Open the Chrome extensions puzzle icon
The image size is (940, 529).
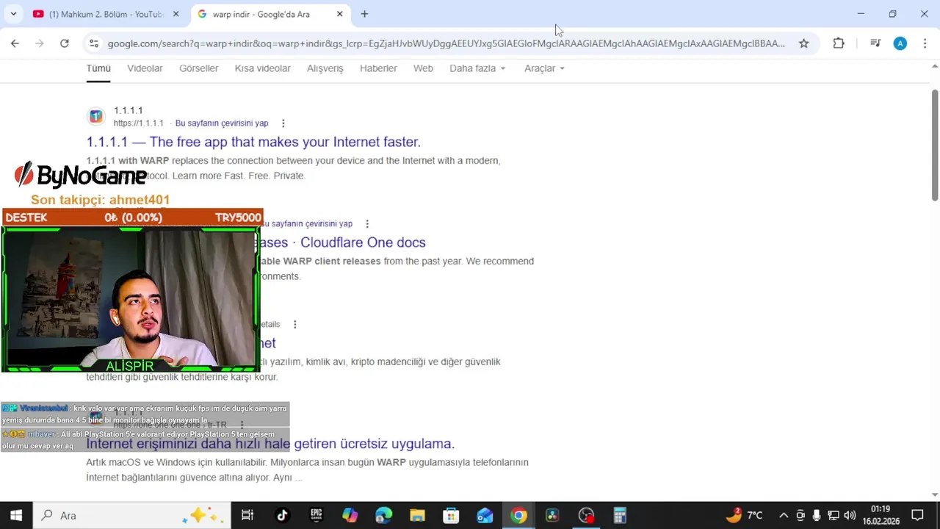tap(839, 43)
